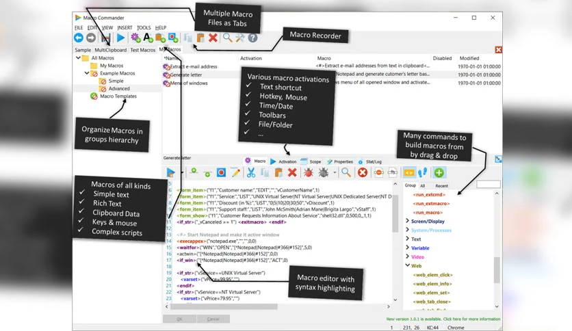
Task: Select Macro Templates in the tree
Action: 118,96
